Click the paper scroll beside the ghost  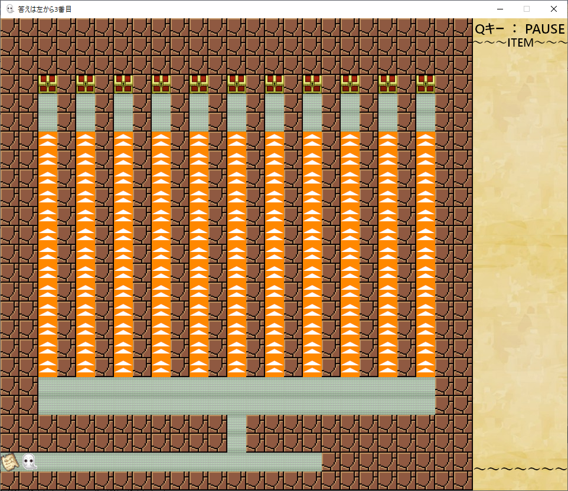click(x=9, y=462)
